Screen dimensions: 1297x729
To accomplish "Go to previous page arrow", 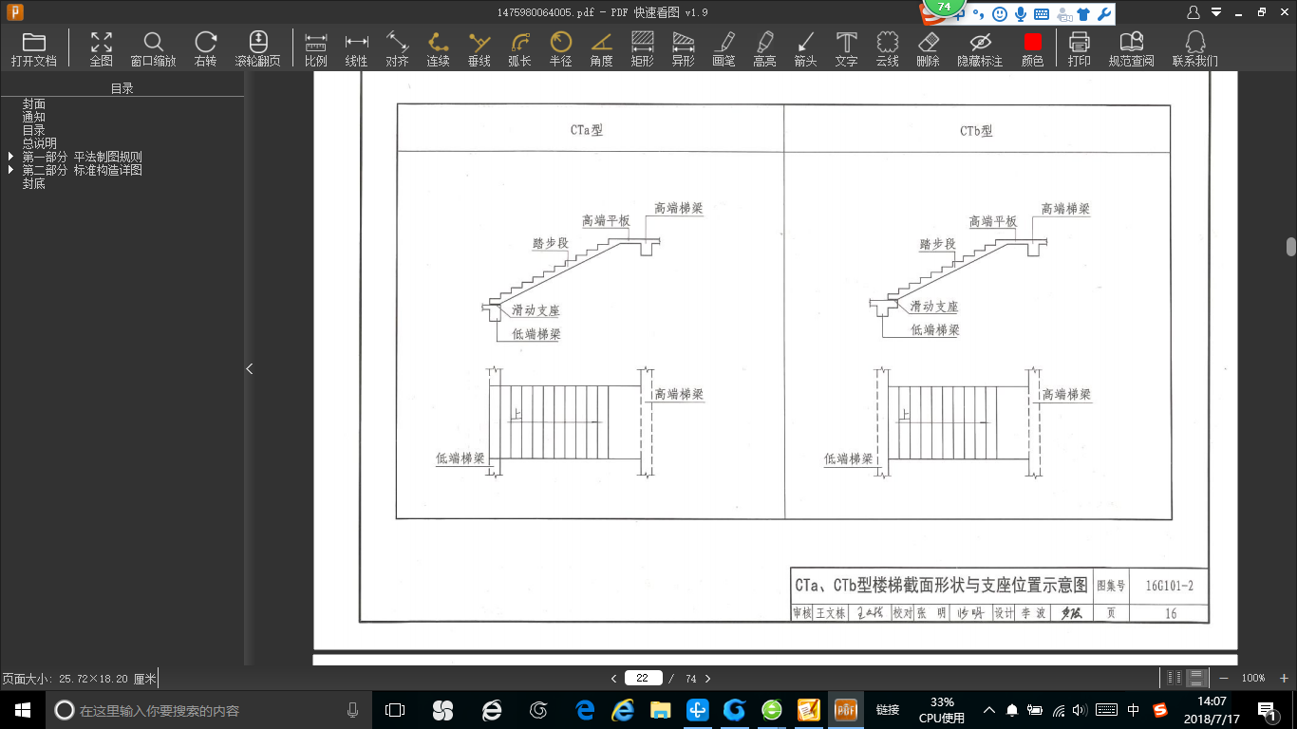I will pyautogui.click(x=614, y=679).
